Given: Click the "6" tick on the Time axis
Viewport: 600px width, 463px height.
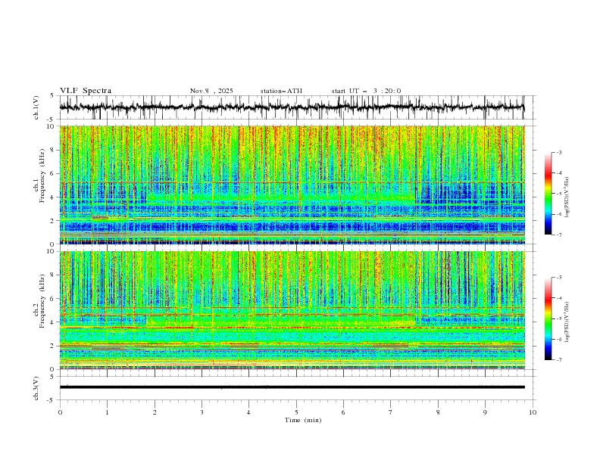Looking at the screenshot, I should click(344, 412).
